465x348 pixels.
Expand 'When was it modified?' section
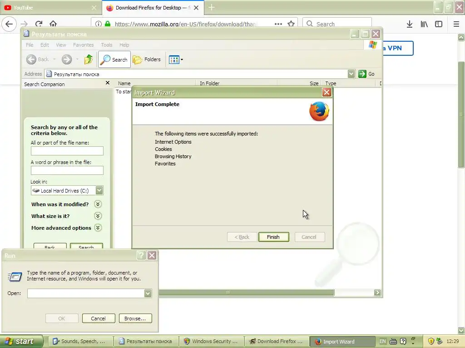(98, 204)
